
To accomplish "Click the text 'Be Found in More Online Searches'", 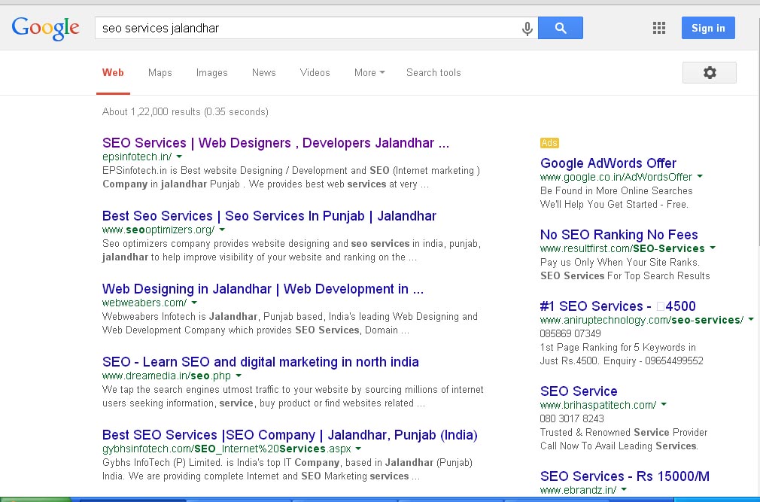I will pos(616,191).
